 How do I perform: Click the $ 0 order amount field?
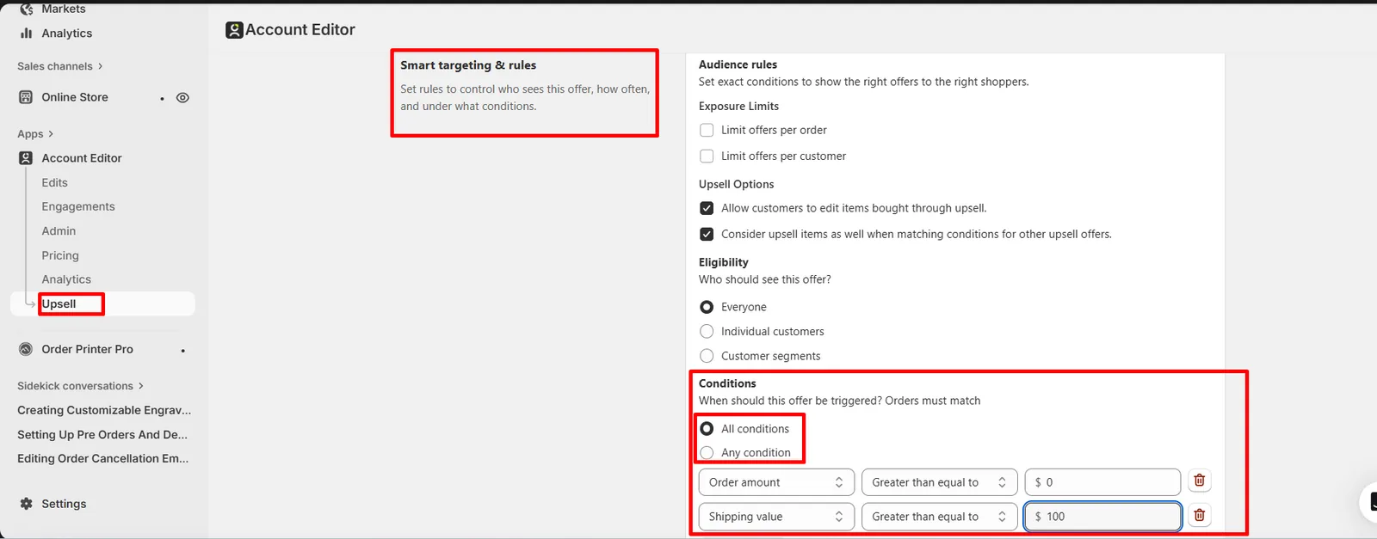coord(1102,482)
